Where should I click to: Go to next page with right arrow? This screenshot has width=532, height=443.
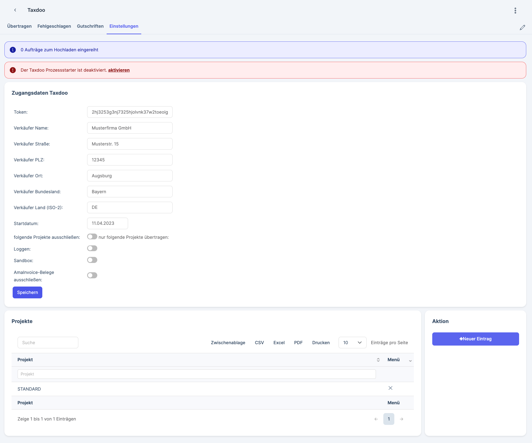coord(401,419)
